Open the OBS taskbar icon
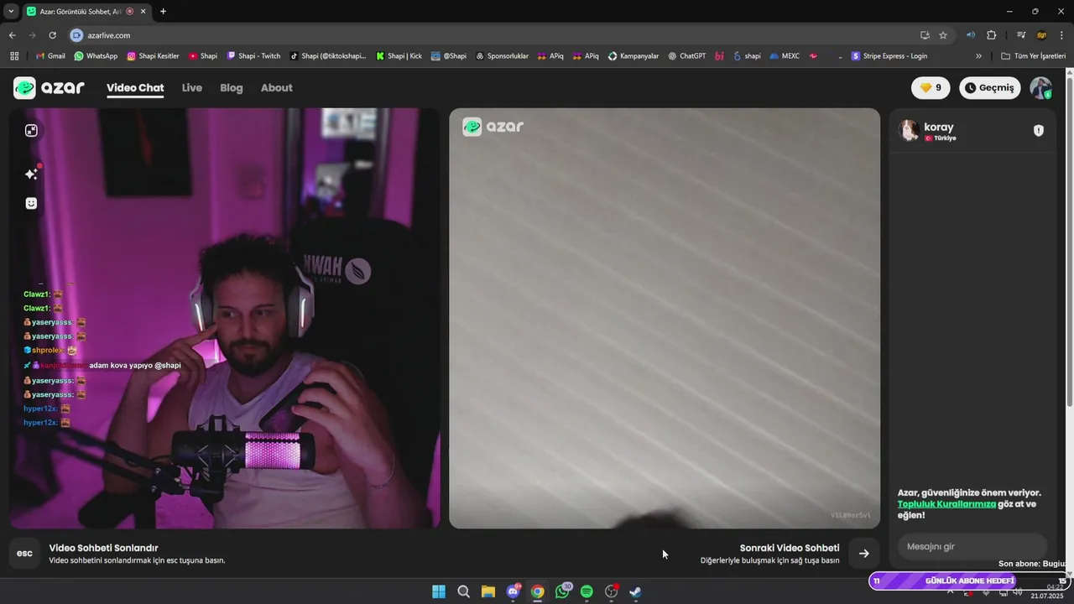Image resolution: width=1074 pixels, height=604 pixels. [612, 591]
